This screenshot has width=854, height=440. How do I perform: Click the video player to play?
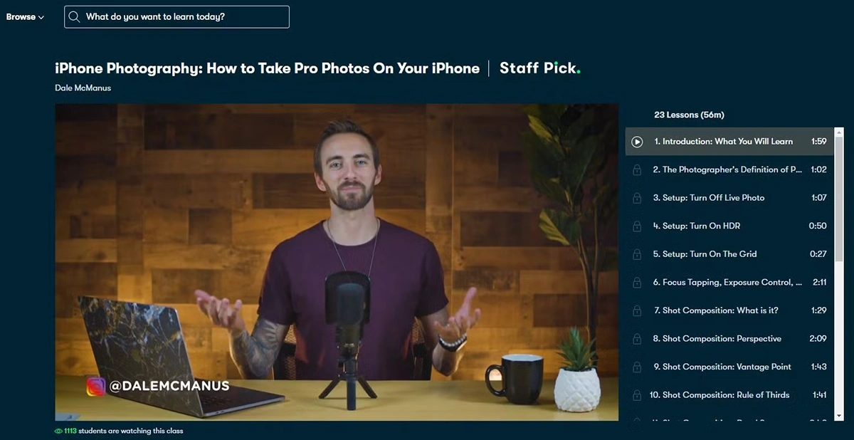click(x=337, y=262)
